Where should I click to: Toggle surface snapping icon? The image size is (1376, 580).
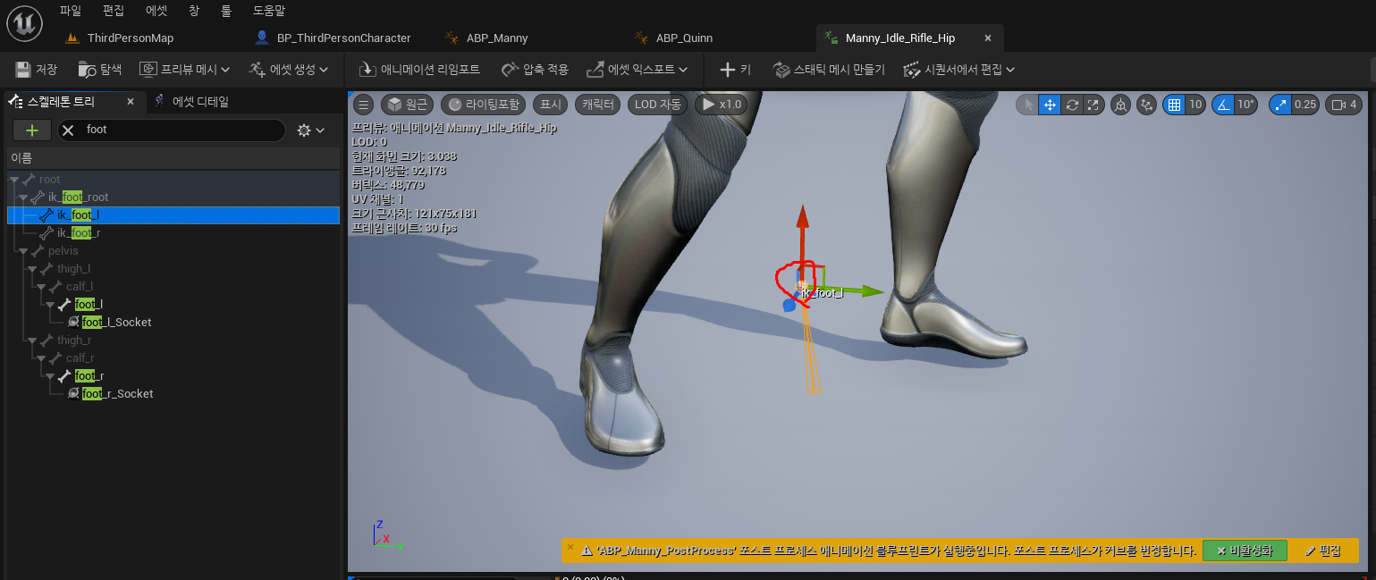coord(1146,105)
